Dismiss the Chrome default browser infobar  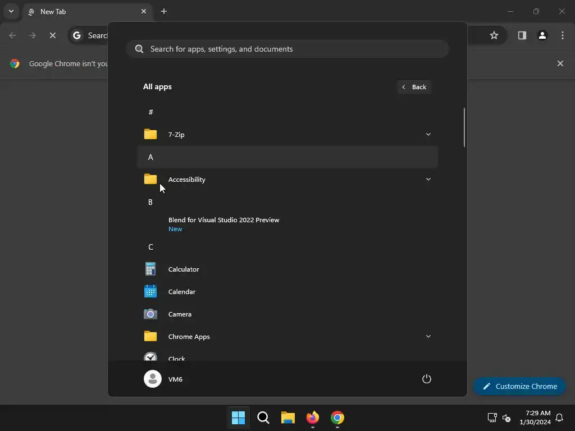tap(560, 63)
